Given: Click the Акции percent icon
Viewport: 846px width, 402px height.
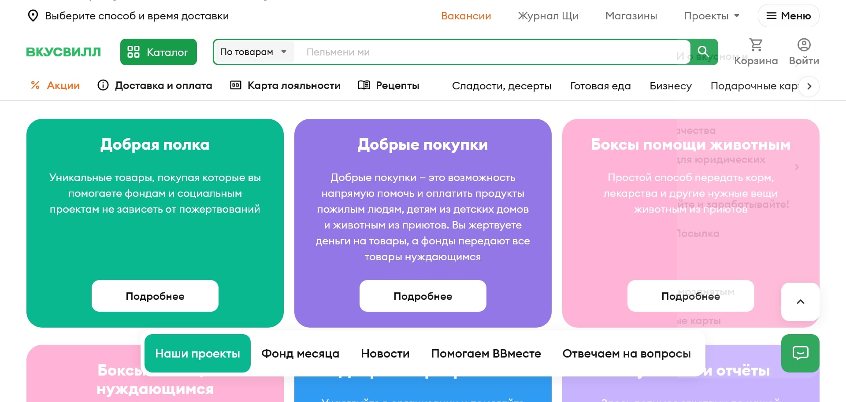Looking at the screenshot, I should [35, 85].
